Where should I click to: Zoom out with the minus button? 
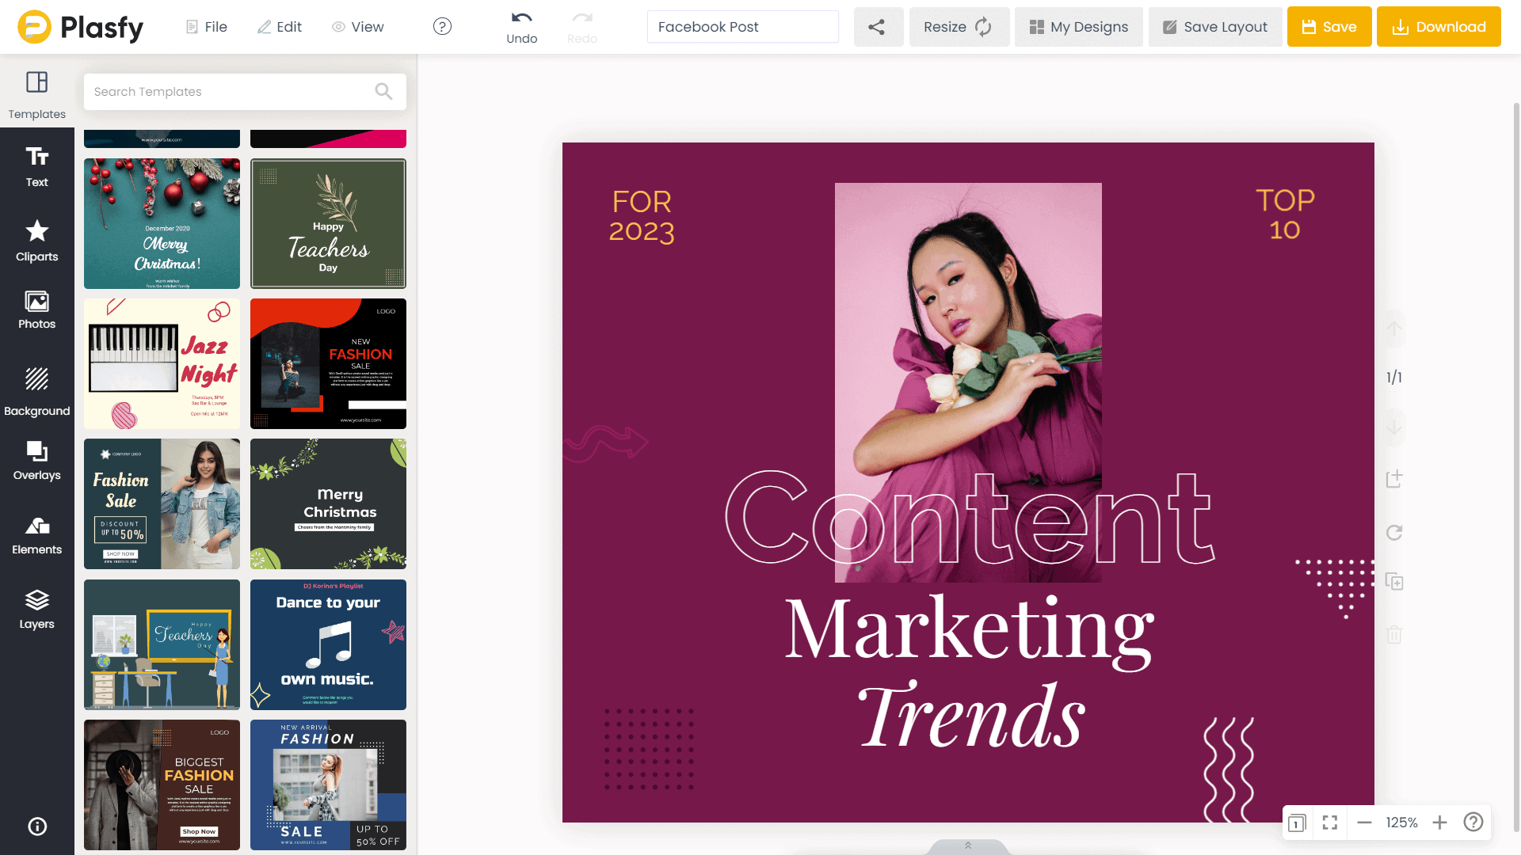pyautogui.click(x=1364, y=823)
